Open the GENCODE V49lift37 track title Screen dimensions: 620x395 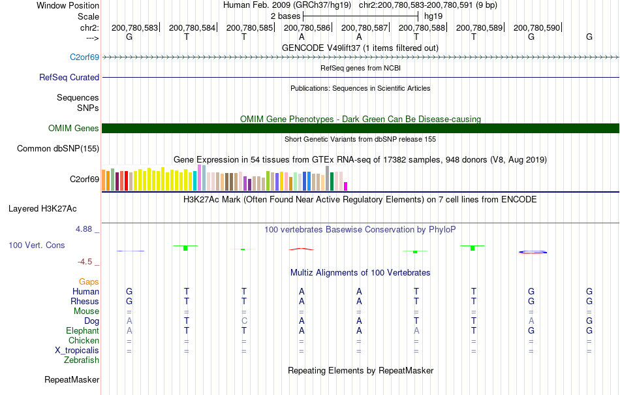coord(360,48)
